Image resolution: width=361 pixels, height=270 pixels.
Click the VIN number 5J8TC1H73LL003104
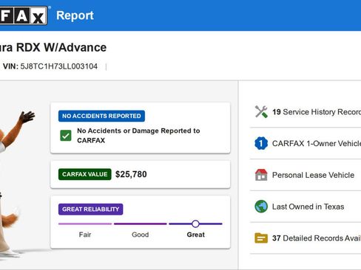click(x=59, y=66)
